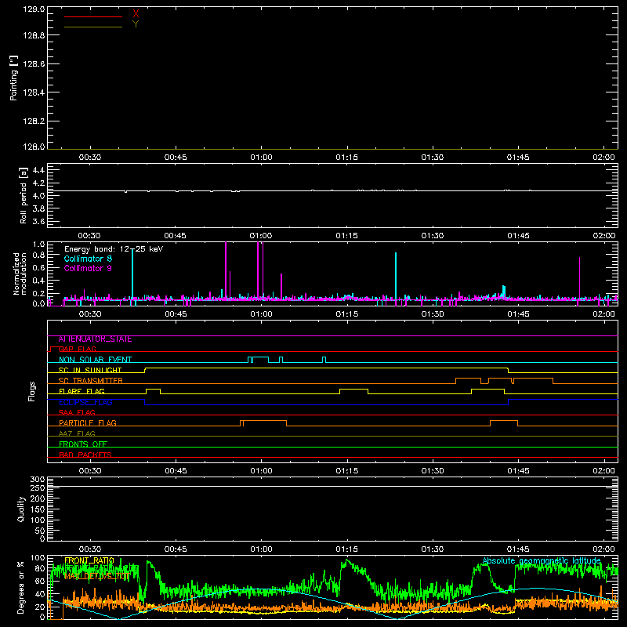Screen dimensions: 627x627
Task: Click '01:30' time label under modulation plot
Action: pos(433,314)
